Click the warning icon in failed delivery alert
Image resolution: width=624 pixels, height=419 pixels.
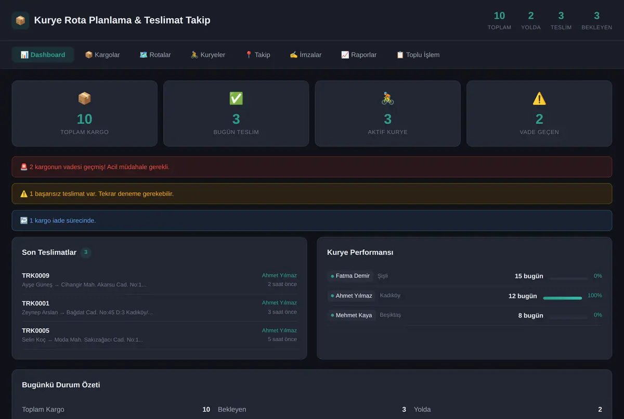pos(24,193)
